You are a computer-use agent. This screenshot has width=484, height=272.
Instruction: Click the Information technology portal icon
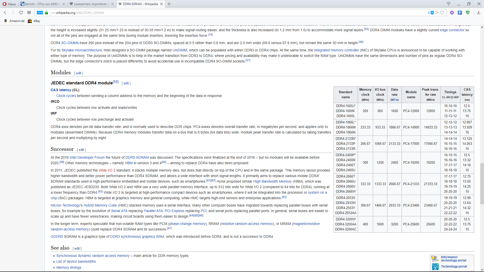coord(435,259)
